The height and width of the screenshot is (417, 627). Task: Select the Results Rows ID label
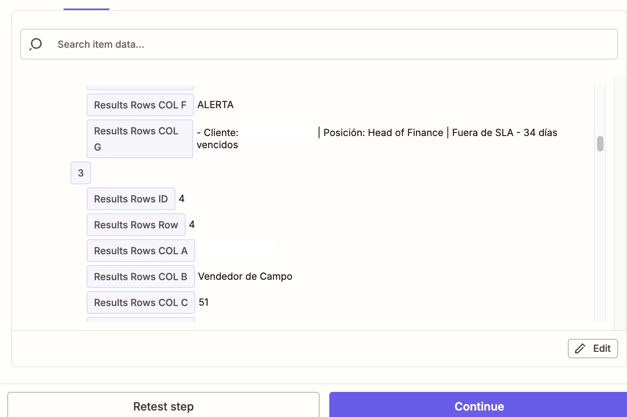click(x=131, y=199)
